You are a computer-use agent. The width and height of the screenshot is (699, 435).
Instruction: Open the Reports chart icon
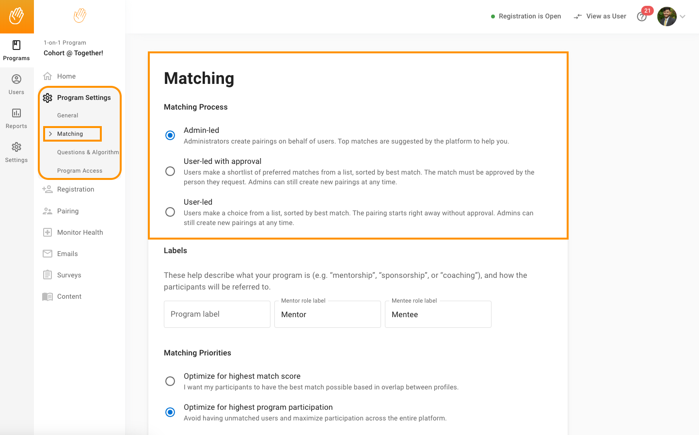(x=16, y=113)
